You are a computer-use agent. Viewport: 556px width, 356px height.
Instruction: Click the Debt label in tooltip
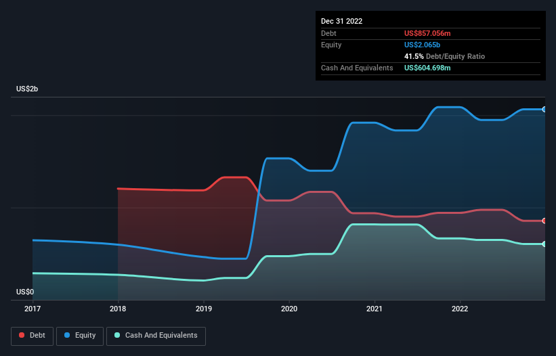pyautogui.click(x=328, y=33)
